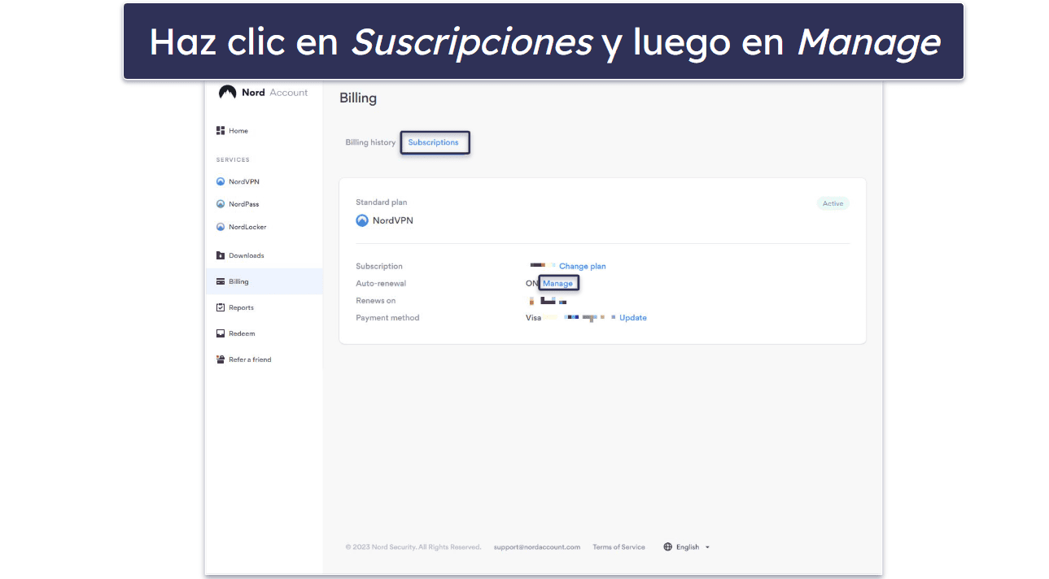Screen dimensions: 1049x579
Task: Click the 2023 Nord Security copyright text
Action: [413, 547]
